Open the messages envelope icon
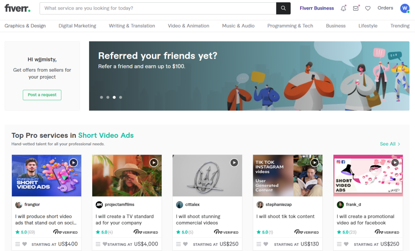The height and width of the screenshot is (251, 415). [356, 8]
